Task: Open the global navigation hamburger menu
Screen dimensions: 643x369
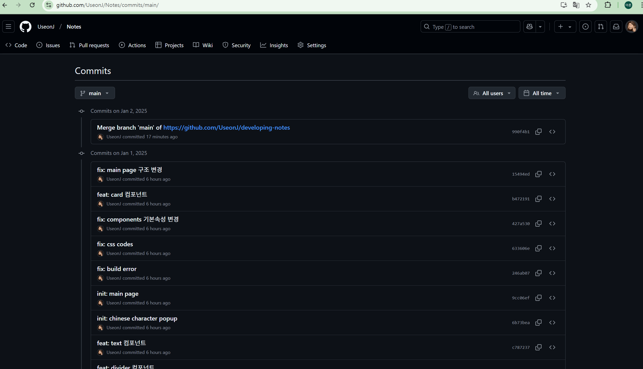Action: tap(8, 27)
